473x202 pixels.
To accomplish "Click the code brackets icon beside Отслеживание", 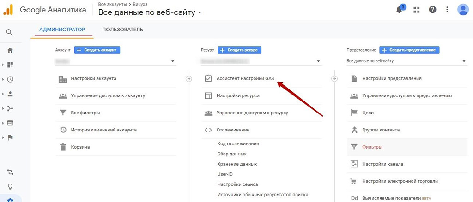I will click(x=208, y=130).
